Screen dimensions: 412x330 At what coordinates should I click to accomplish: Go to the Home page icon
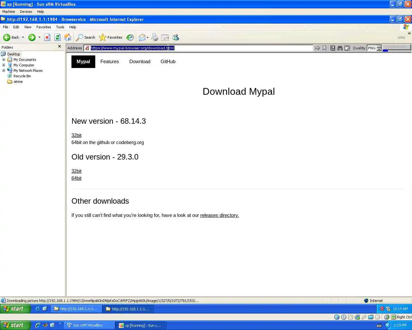pyautogui.click(x=68, y=37)
